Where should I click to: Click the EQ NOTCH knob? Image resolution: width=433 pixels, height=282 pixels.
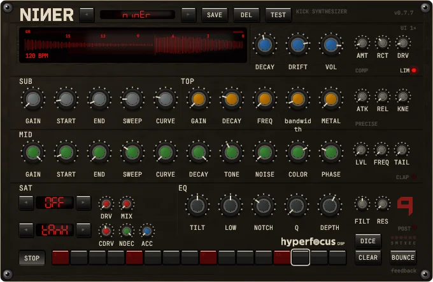coord(264,206)
